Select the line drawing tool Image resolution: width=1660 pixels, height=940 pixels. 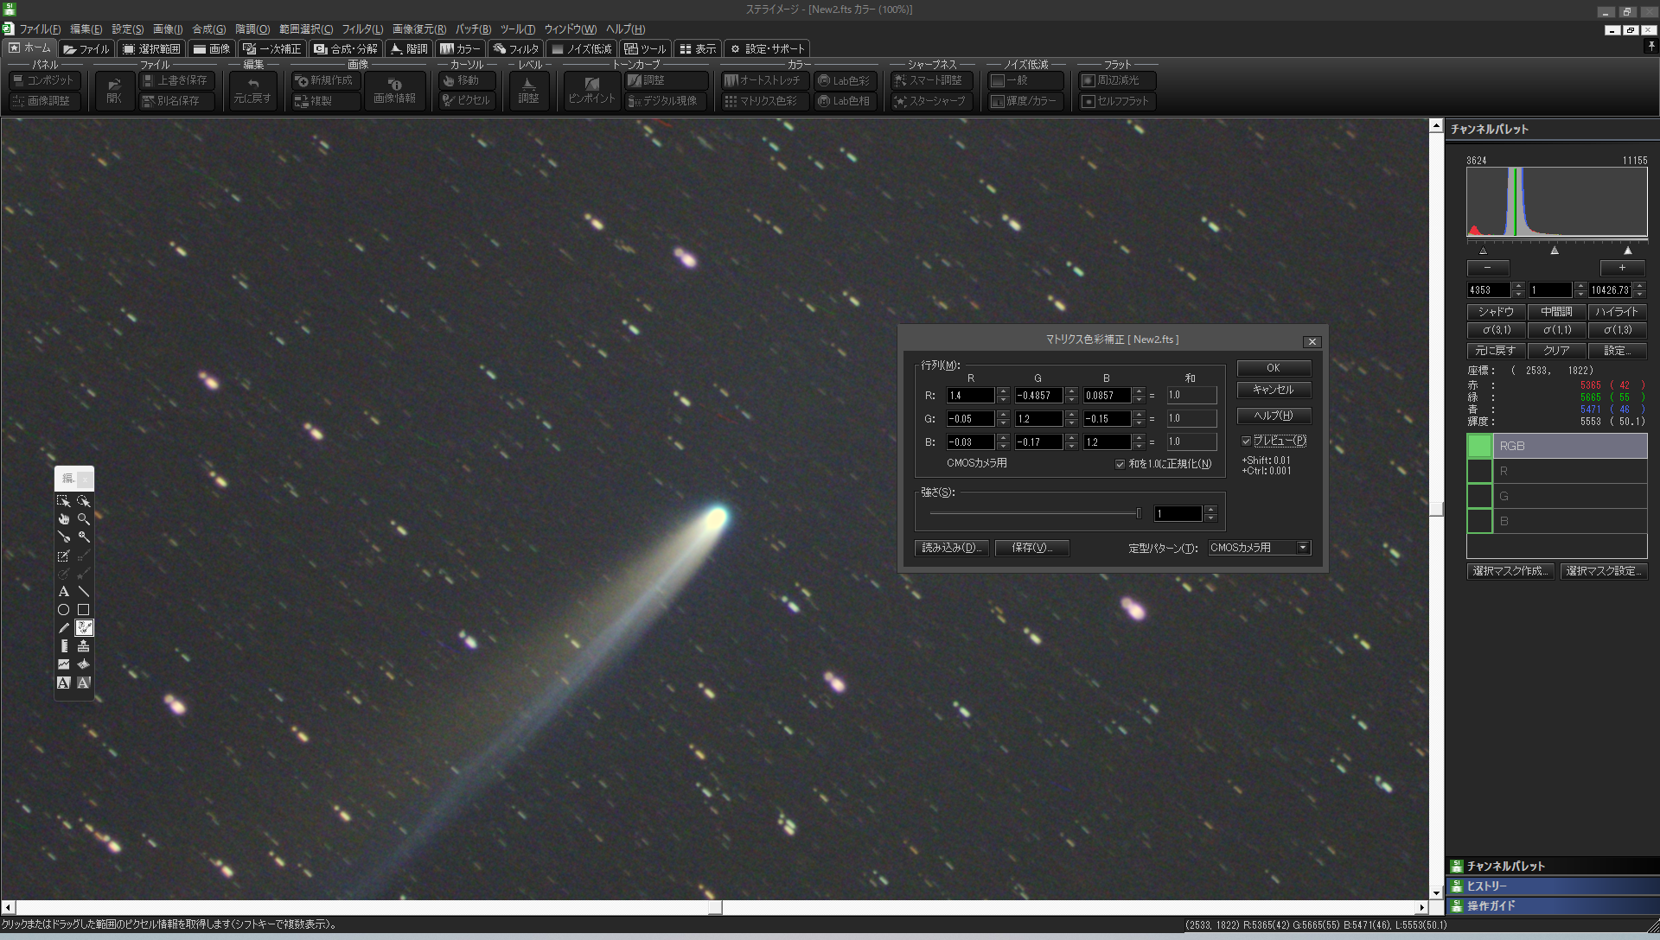(x=84, y=592)
